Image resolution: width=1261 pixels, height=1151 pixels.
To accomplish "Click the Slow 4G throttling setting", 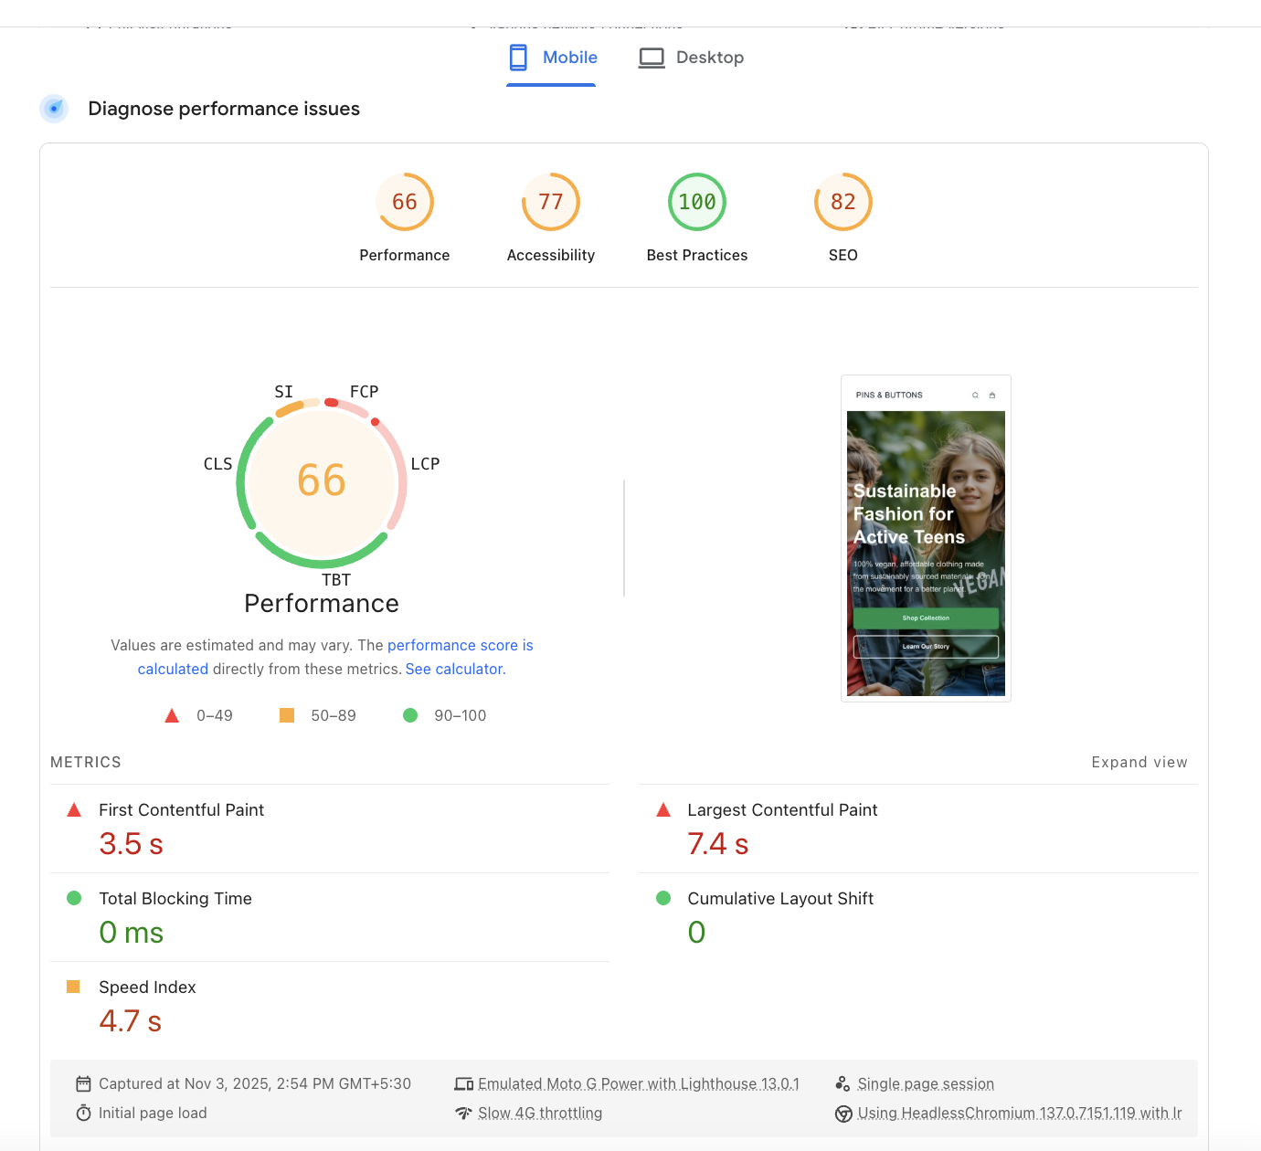I will tap(539, 1114).
